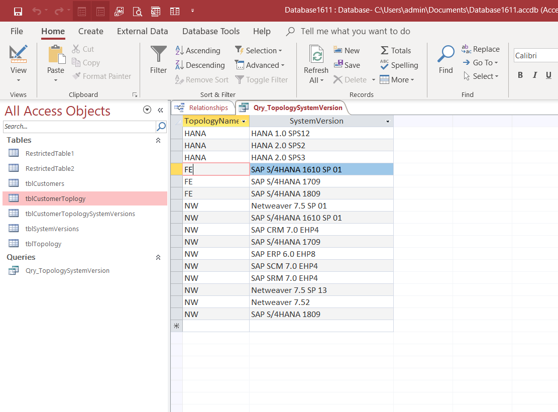Viewport: 558px width, 412px height.
Task: Open the Font name box showing Calibri
Action: click(534, 56)
